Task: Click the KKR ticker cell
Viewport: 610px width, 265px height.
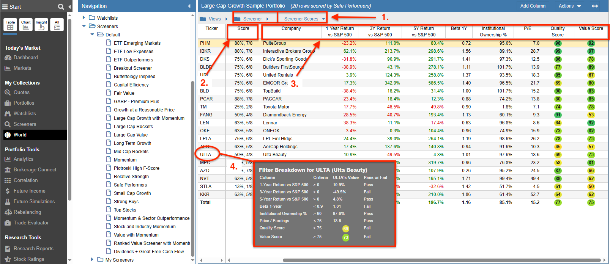Action: (x=205, y=194)
